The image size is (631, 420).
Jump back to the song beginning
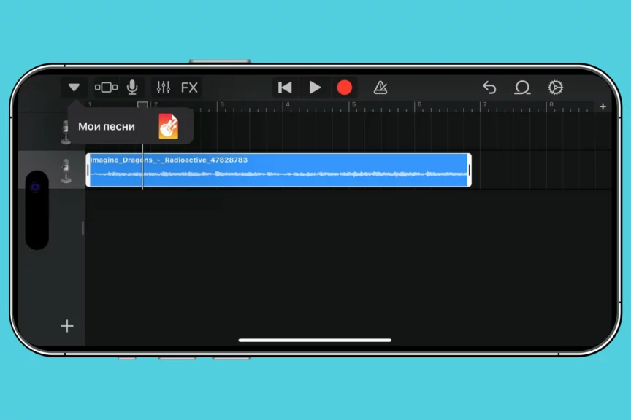tap(285, 87)
